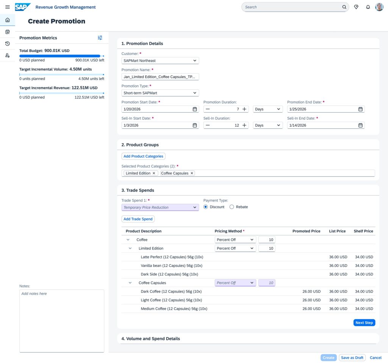Viewport: 388px width, 363px height.
Task: Open calendar picker for Sell-In Start Date
Action: coord(195,125)
